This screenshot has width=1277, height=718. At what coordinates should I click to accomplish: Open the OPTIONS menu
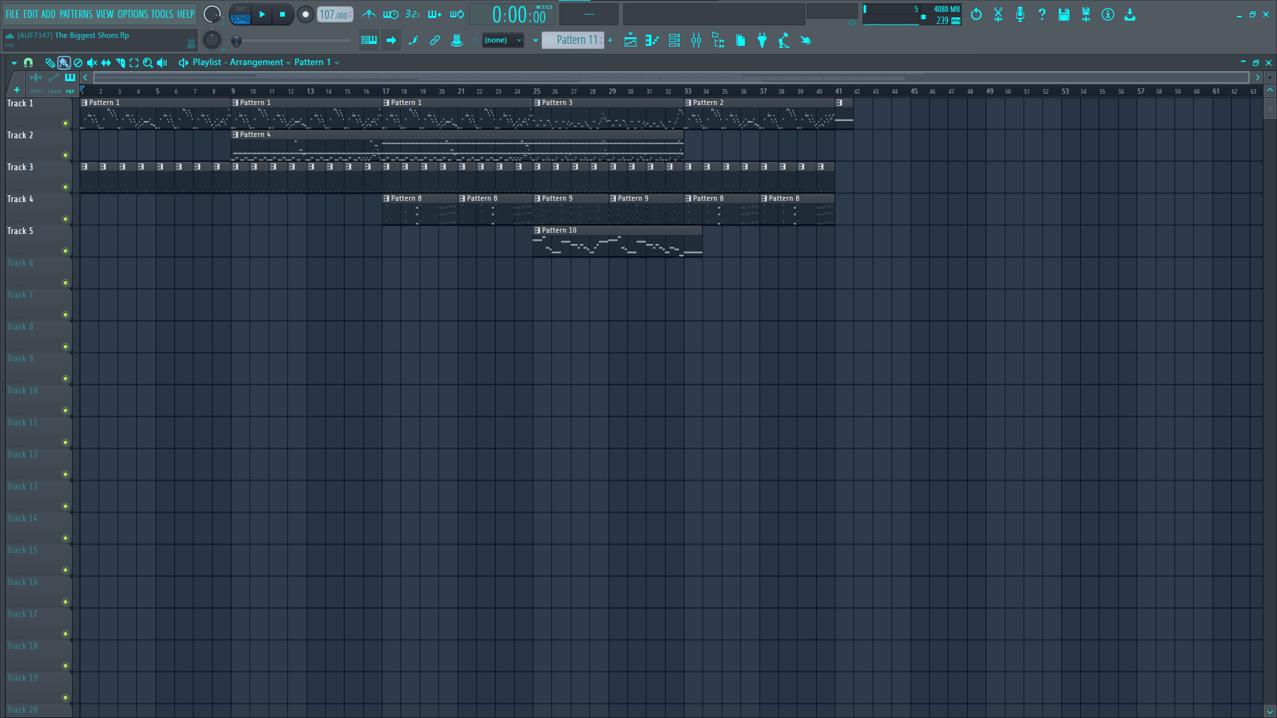(132, 14)
